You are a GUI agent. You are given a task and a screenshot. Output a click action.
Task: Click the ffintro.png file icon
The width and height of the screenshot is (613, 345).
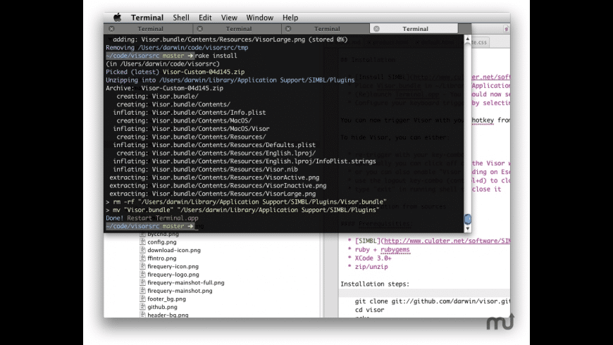(x=143, y=258)
